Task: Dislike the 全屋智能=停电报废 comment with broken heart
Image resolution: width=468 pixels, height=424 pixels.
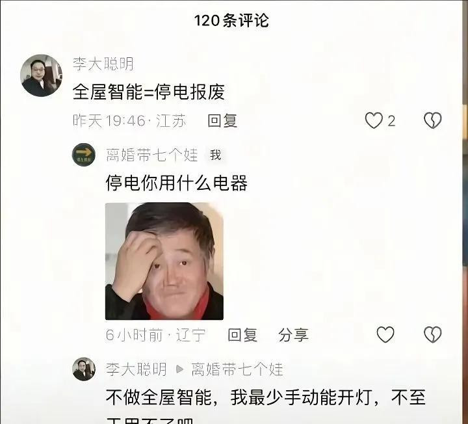Action: point(433,120)
